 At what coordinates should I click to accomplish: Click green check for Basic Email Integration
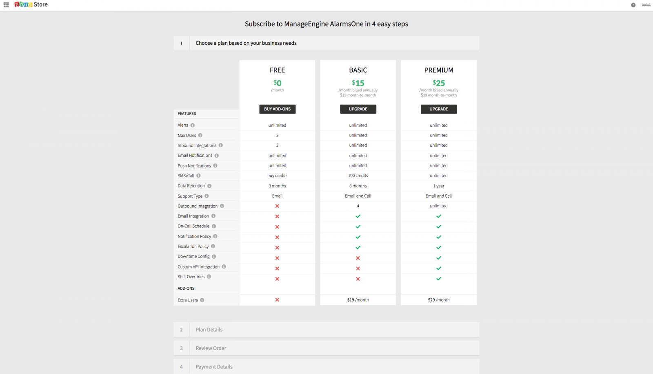[x=358, y=216]
